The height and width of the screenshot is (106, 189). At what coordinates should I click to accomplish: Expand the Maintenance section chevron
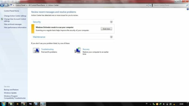(111, 37)
